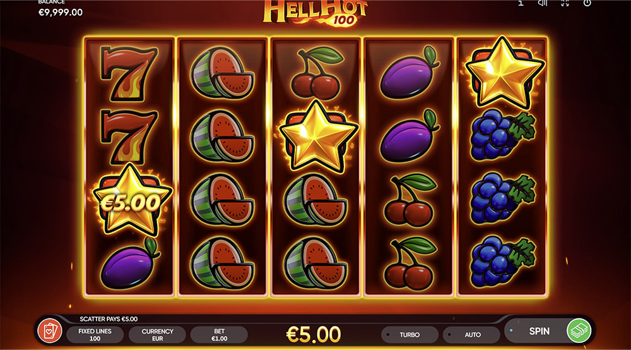The image size is (631, 350).
Task: Open the Fixed Lines 100 selector
Action: (x=95, y=335)
